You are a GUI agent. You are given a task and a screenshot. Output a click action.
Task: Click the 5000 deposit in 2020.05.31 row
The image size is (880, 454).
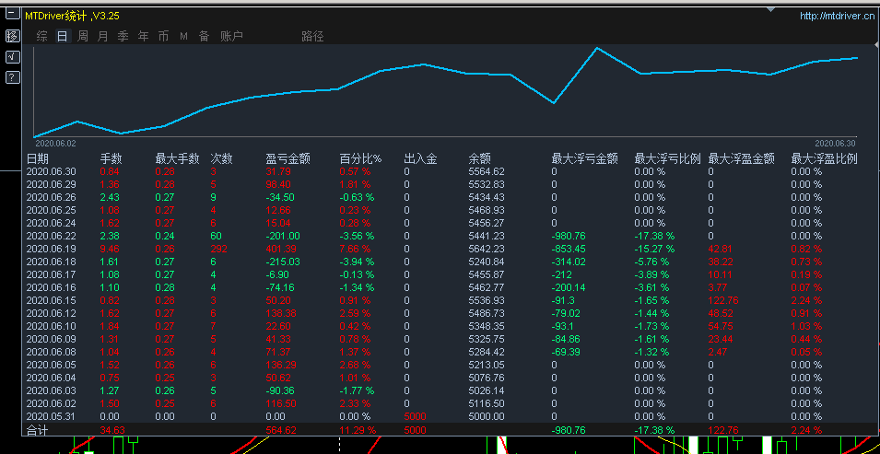coord(415,417)
